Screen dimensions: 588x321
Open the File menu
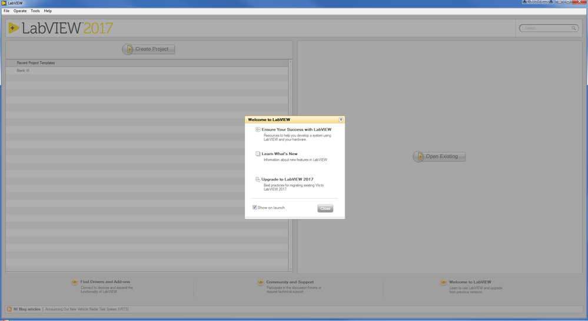6,11
